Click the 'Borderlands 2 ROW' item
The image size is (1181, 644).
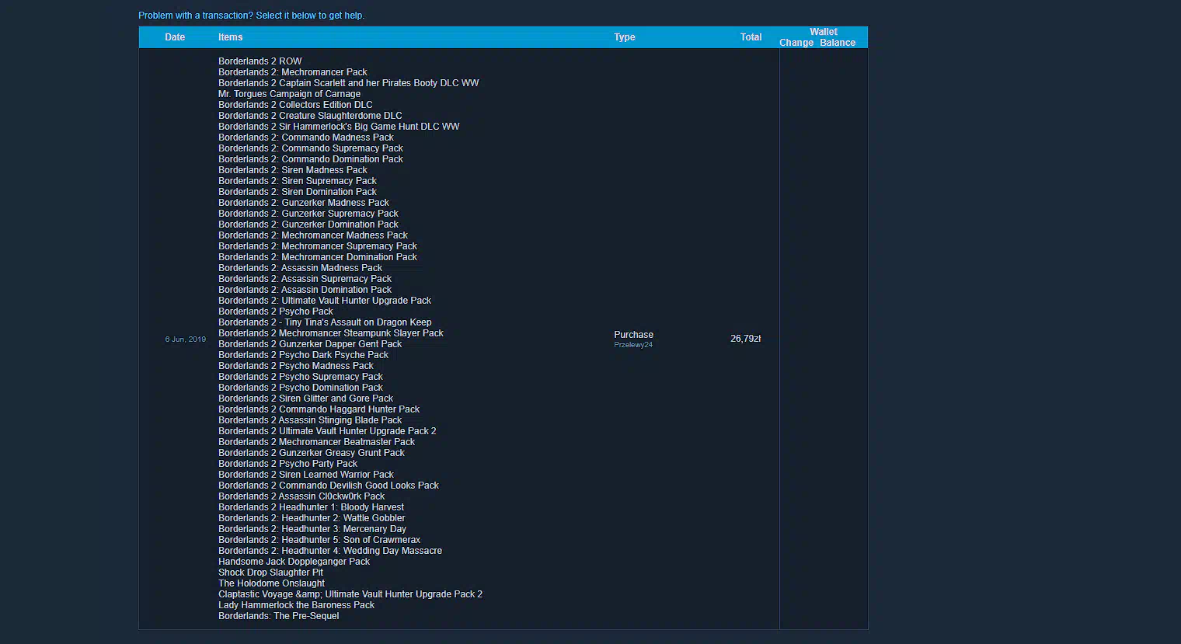(x=260, y=61)
